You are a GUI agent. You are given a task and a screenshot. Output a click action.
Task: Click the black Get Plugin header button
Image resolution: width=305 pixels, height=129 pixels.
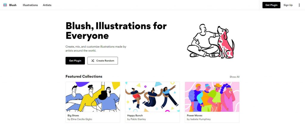pos(271,5)
